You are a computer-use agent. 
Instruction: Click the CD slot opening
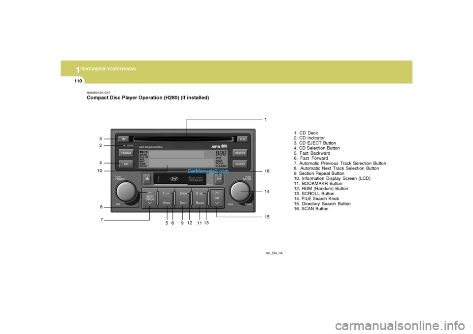point(183,139)
